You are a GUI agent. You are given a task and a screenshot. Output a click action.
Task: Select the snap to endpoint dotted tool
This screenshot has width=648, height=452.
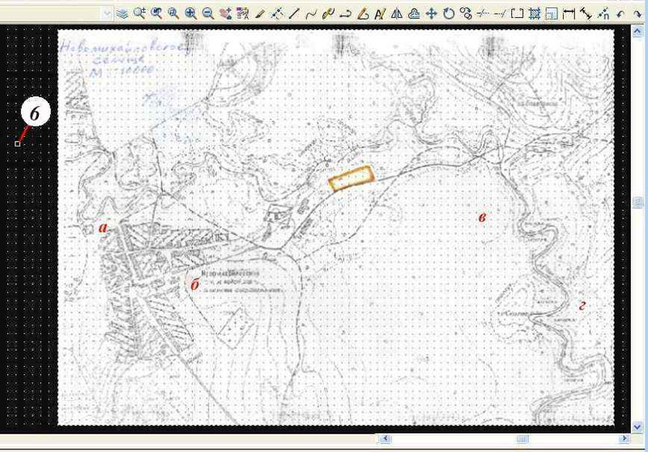point(603,14)
